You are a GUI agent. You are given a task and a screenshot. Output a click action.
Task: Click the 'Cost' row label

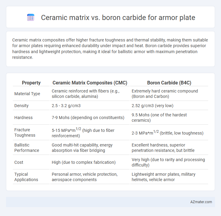pos(19,162)
